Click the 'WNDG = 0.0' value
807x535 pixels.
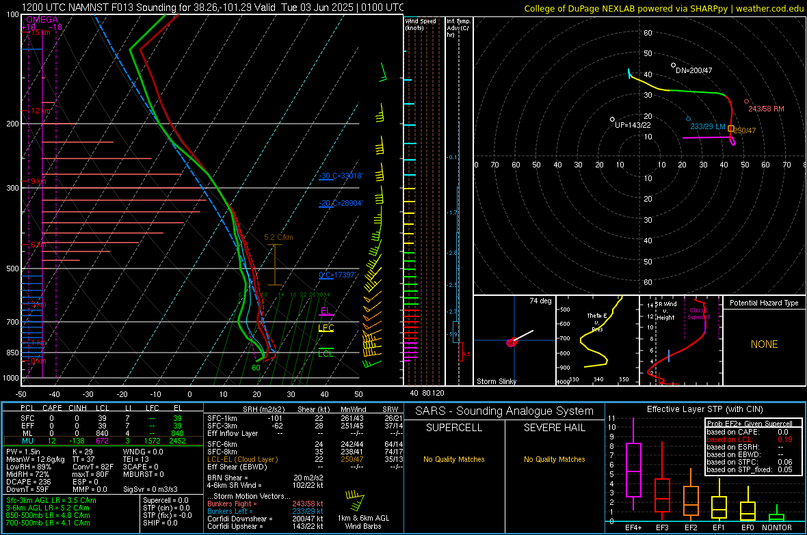point(143,452)
